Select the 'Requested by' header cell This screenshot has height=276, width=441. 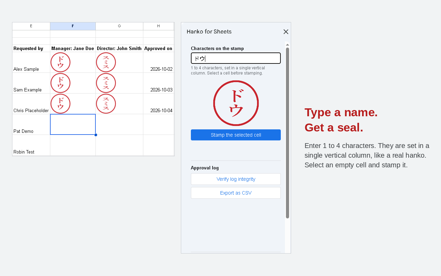coord(31,48)
